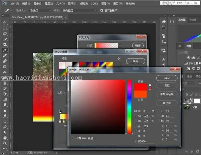Screen dimensions: 201x155
Task: Open the Edit menu
Action: [26, 3]
